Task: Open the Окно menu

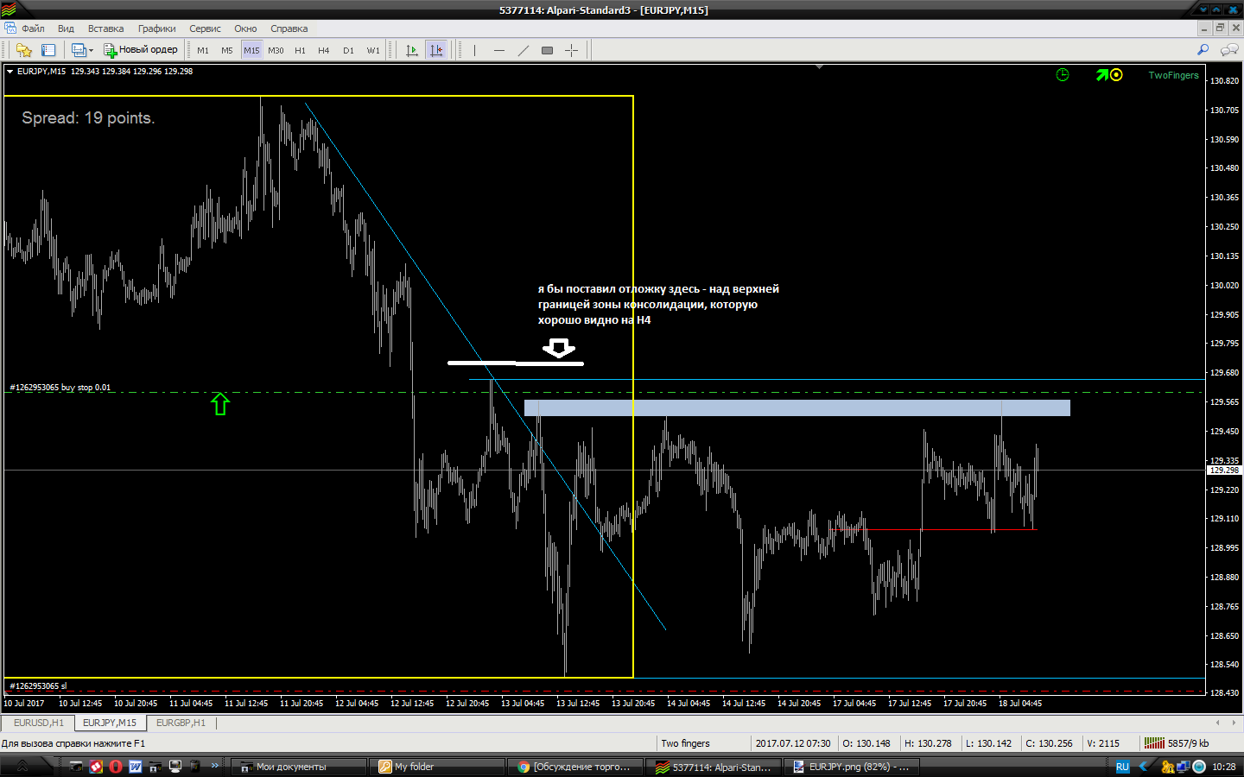Action: 245,28
